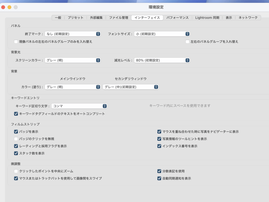Uncheck 分数表記を使用 option
Image resolution: width=269 pixels, height=202 pixels.
(x=159, y=171)
